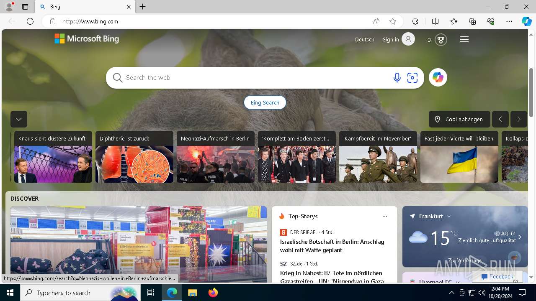536x301 pixels.
Task: Open Top-Storys more options ellipsis
Action: point(385,216)
